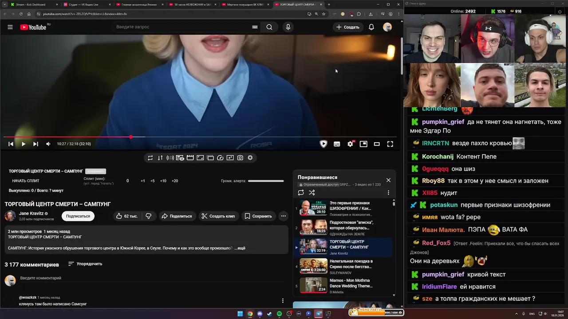
Task: Open the account avatar menu
Action: click(387, 27)
